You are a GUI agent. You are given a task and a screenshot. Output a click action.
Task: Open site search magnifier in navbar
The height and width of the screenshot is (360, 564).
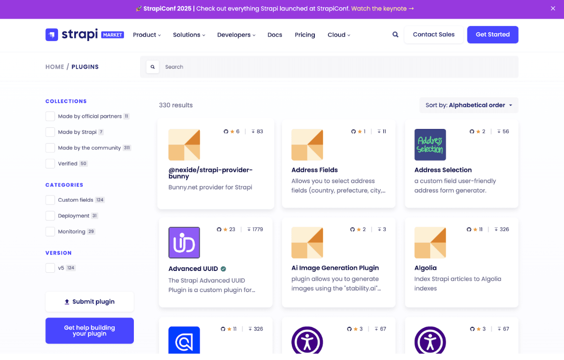(x=395, y=35)
